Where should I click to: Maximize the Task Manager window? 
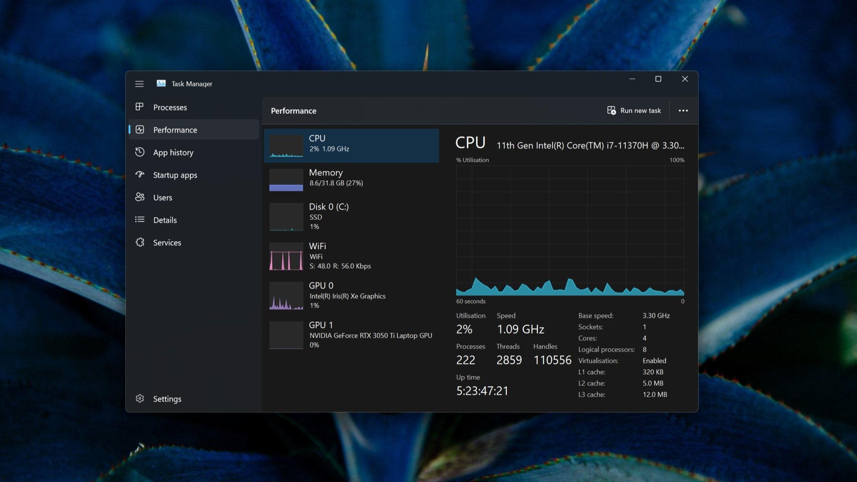click(658, 79)
